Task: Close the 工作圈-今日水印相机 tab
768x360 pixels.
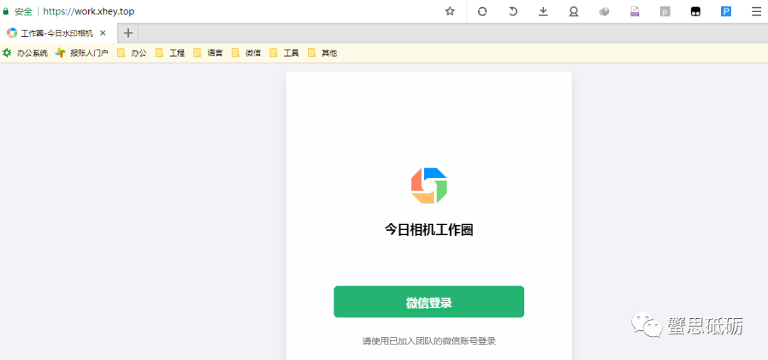Action: point(102,33)
